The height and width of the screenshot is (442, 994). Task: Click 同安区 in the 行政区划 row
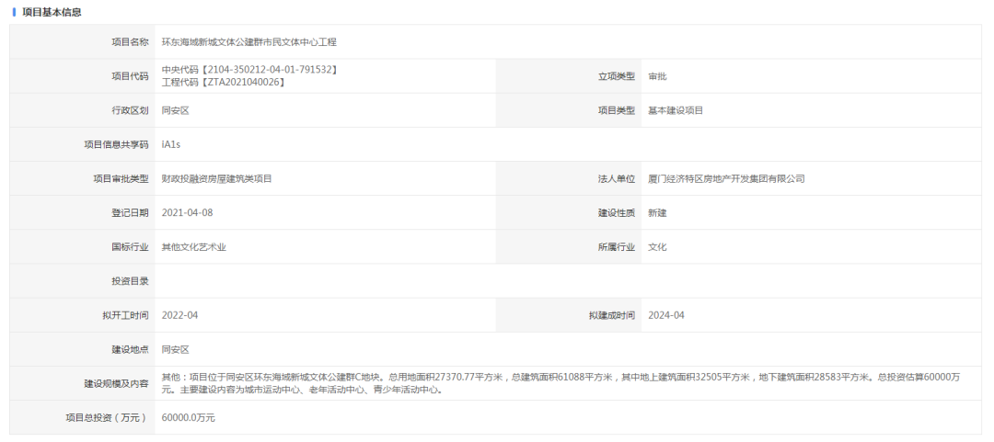(176, 110)
